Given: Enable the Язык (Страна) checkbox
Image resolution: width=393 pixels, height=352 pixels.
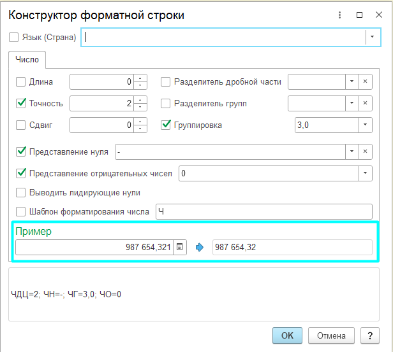Looking at the screenshot, I should click(15, 38).
